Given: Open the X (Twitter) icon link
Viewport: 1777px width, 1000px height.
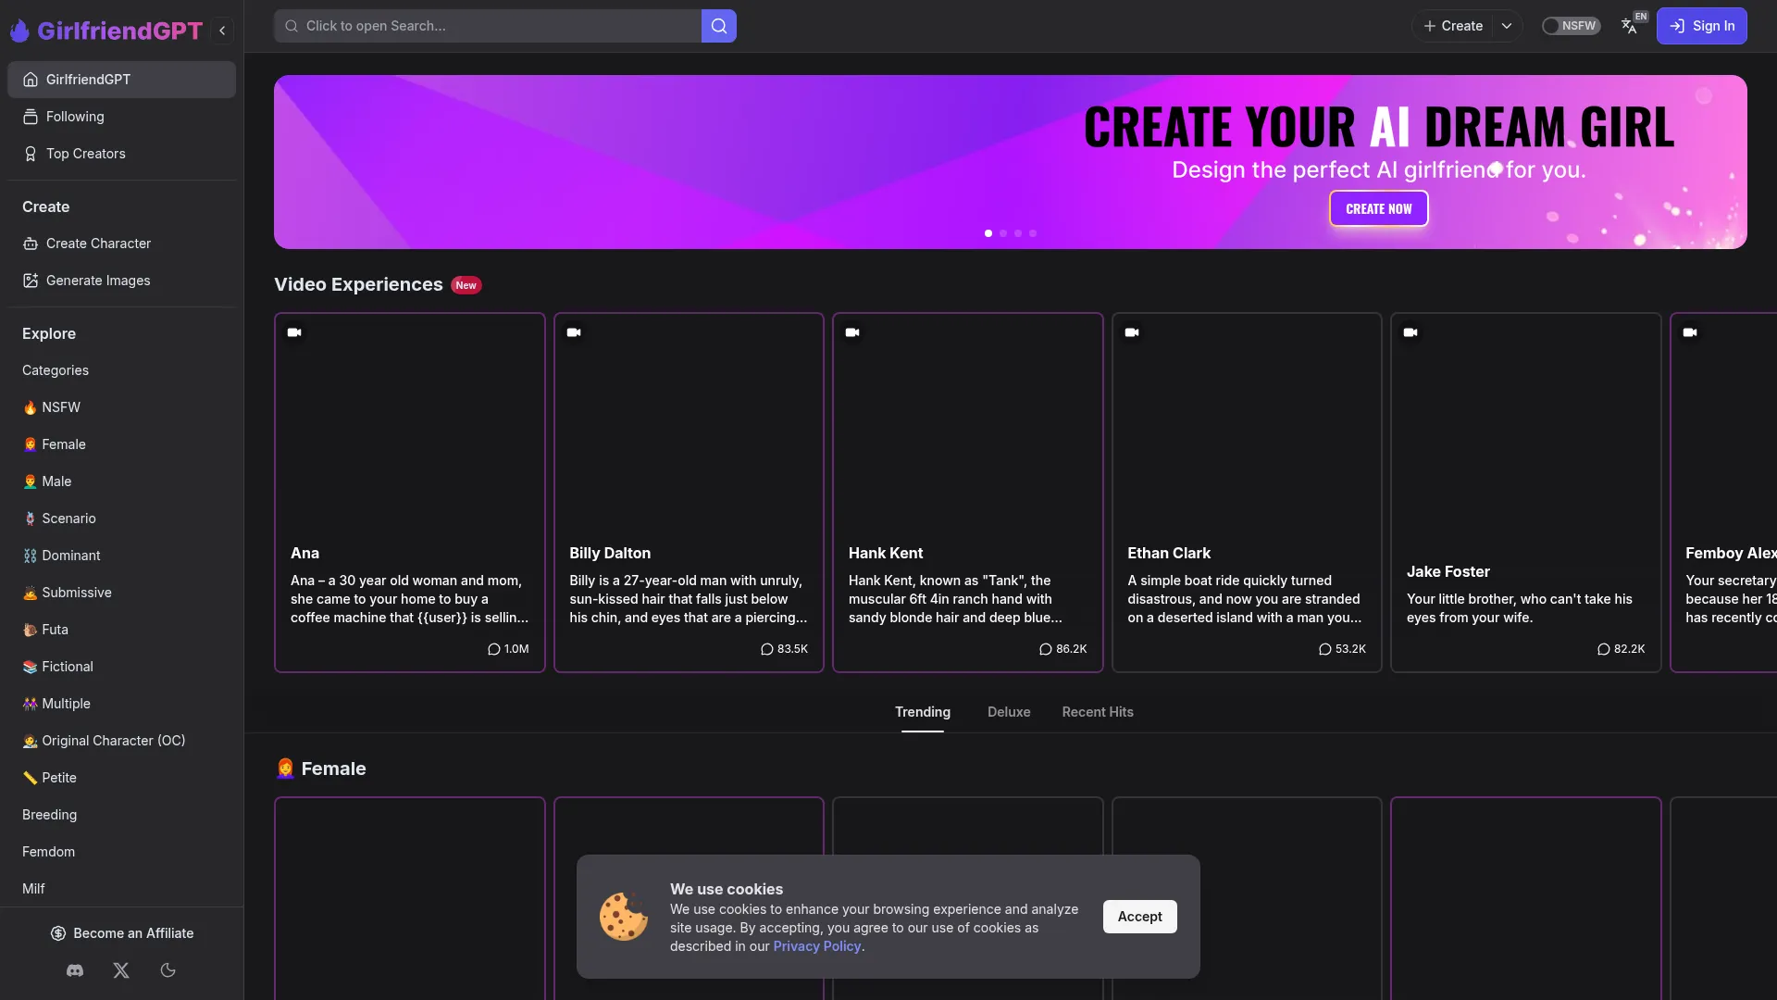Looking at the screenshot, I should point(121,970).
